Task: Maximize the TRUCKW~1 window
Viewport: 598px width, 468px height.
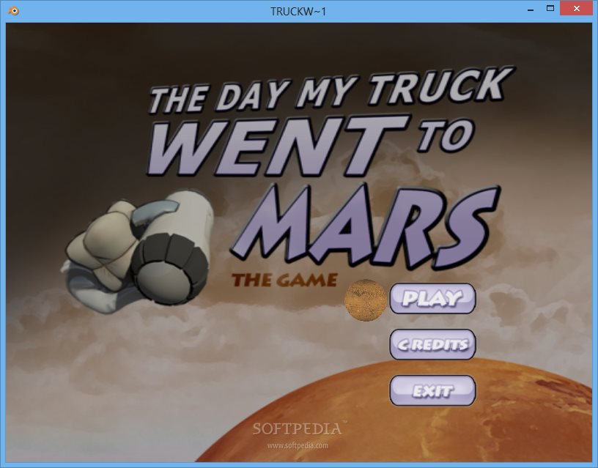Action: click(550, 8)
